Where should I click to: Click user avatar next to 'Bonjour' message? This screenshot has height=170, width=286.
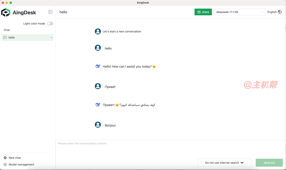coord(98,125)
